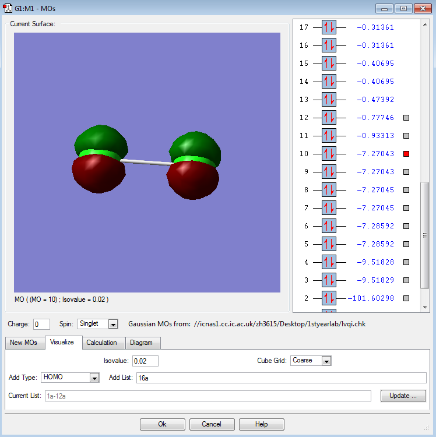Select the electron occupancy box for orbital 7
The width and height of the screenshot is (436, 437).
(329, 208)
